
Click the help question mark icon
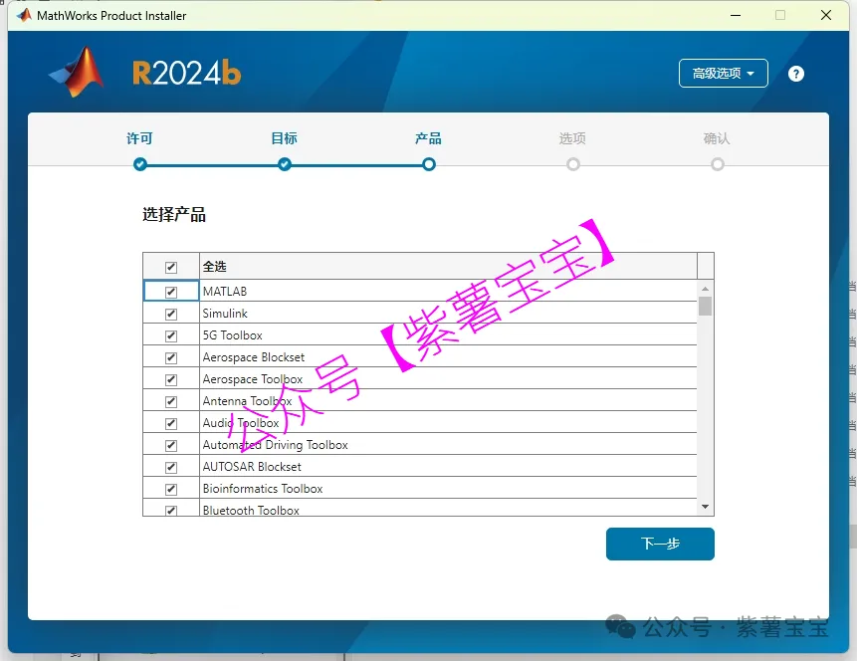[x=795, y=74]
